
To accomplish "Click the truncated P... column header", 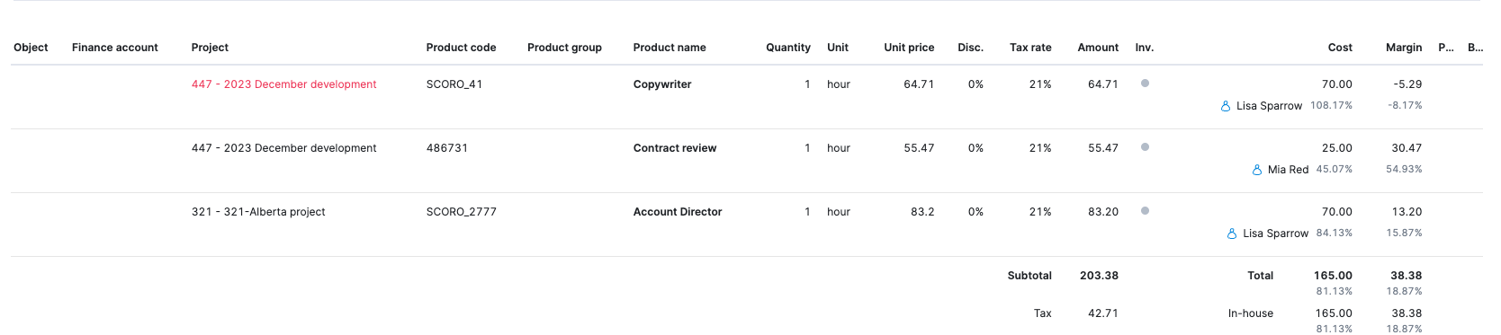I will (1446, 48).
